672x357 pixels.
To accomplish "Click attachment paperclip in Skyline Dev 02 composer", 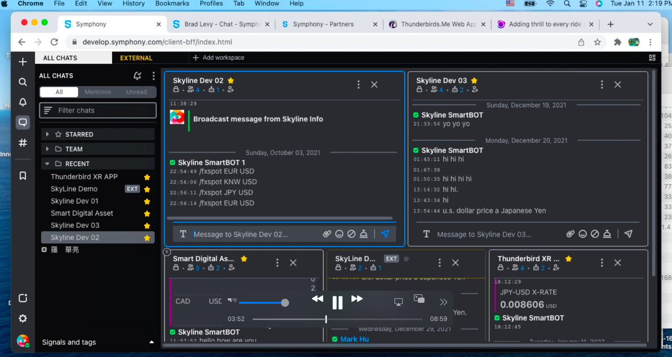I will point(327,234).
